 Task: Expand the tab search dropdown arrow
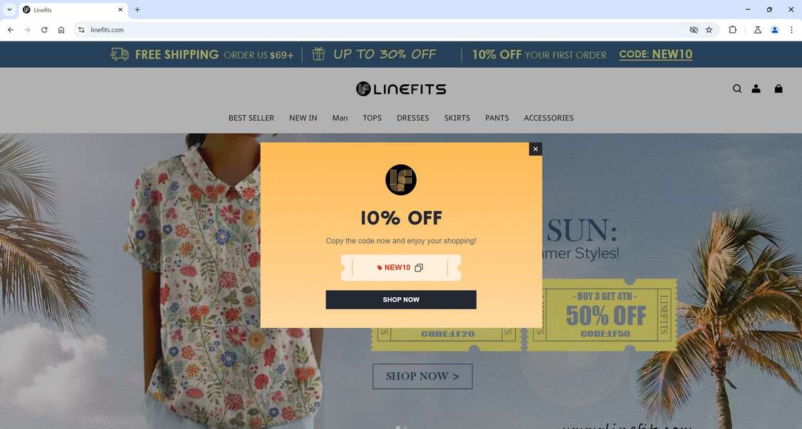[x=9, y=9]
